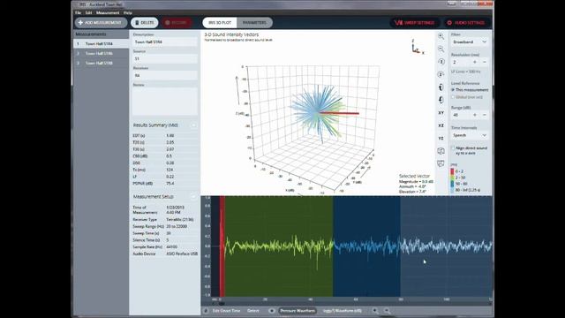This screenshot has width=565, height=318.
Task: Click the Receiver input field
Action: coord(165,75)
